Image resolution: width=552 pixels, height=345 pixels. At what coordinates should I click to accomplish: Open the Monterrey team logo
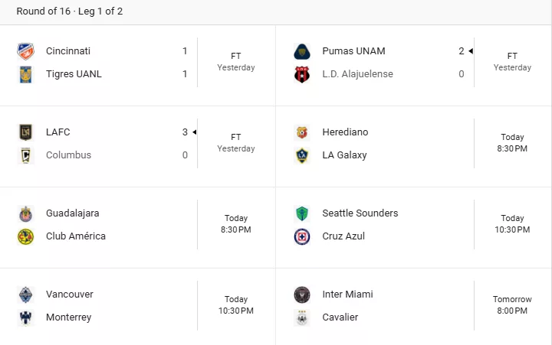[26, 317]
